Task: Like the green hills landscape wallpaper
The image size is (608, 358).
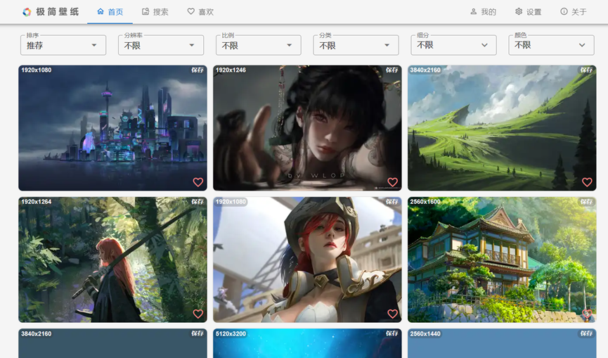Action: 587,182
